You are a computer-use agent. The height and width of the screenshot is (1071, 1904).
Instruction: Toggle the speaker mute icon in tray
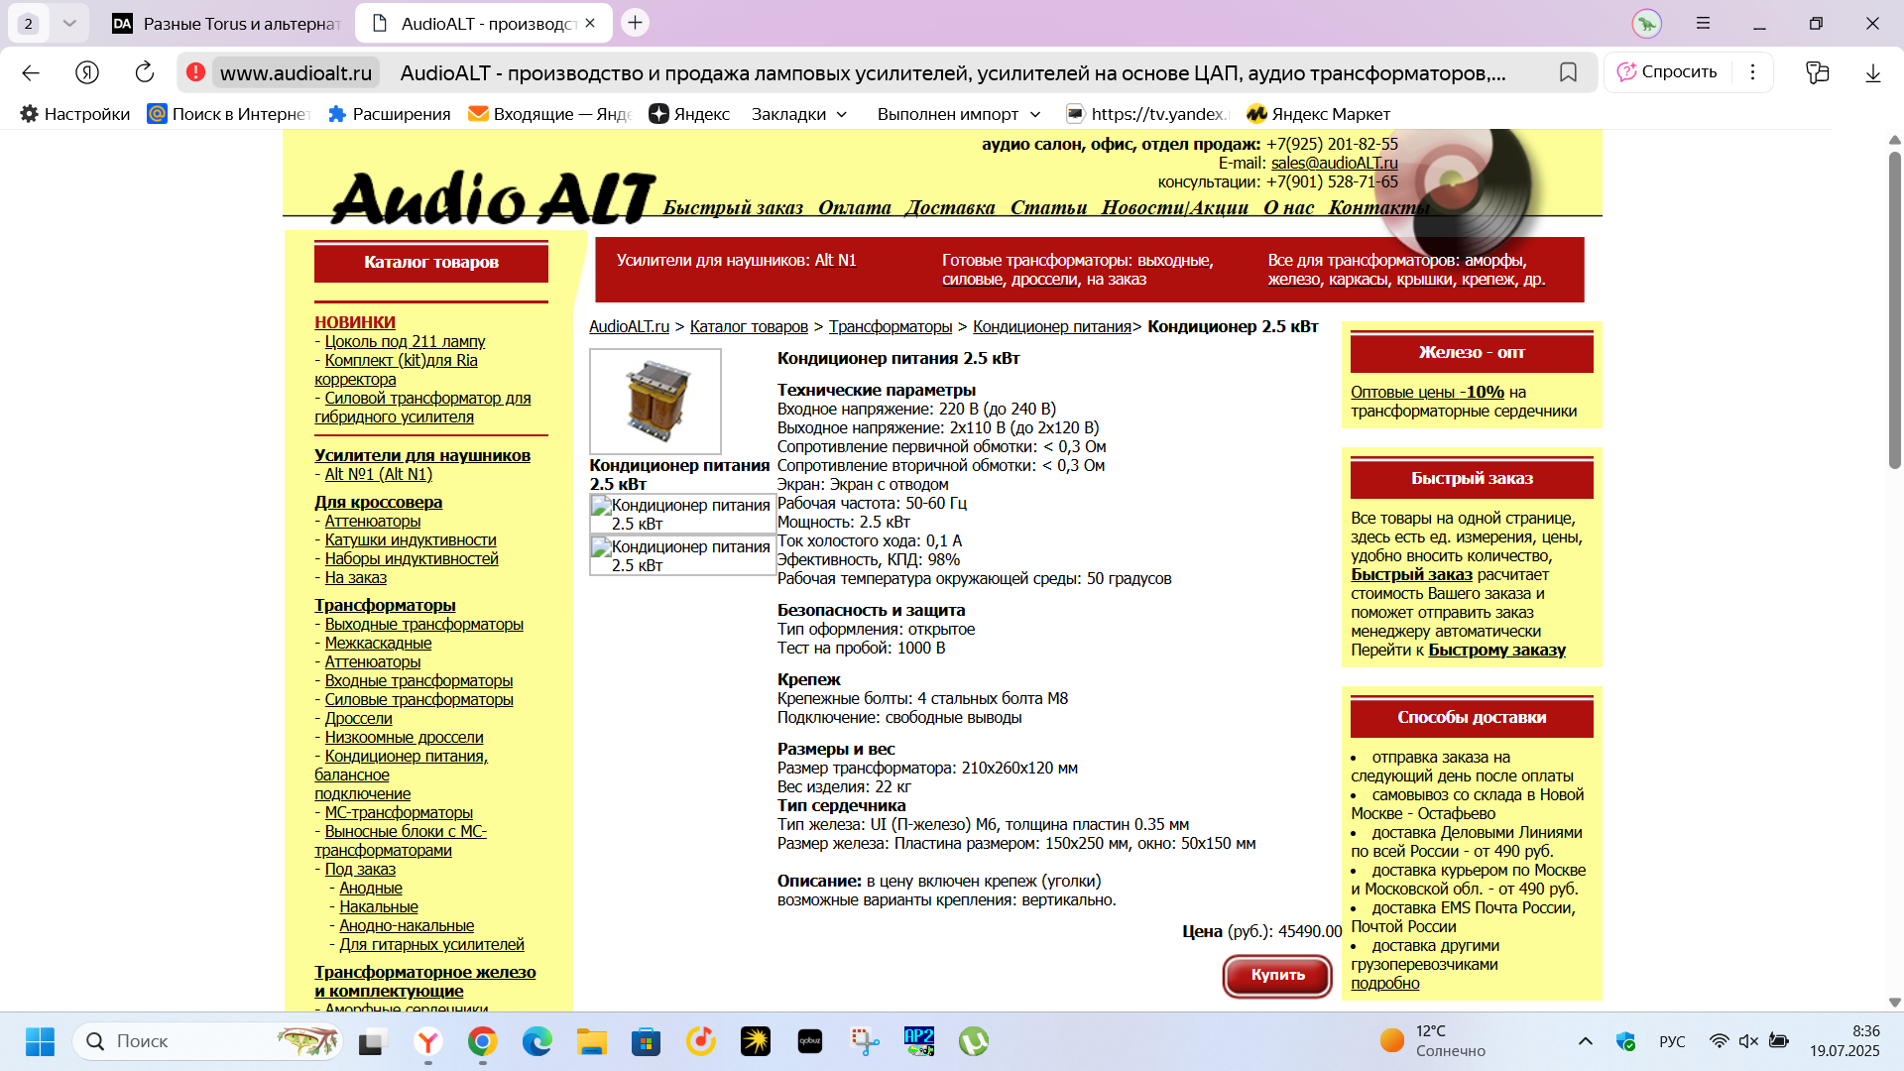click(x=1748, y=1041)
